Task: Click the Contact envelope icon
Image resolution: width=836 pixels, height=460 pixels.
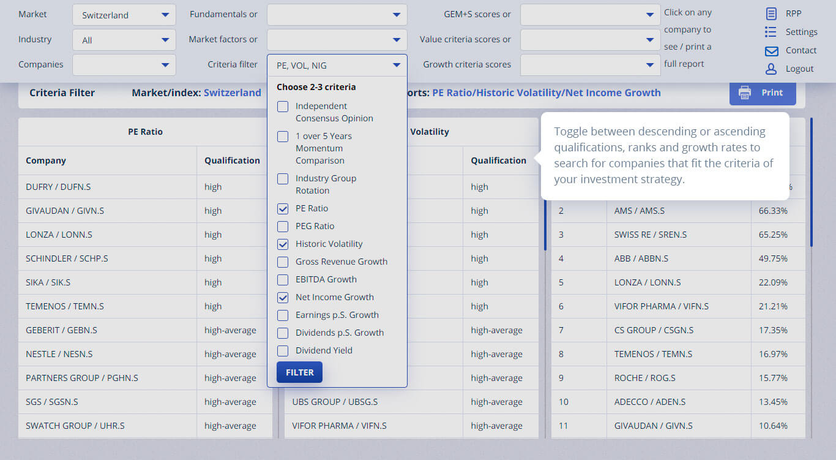Action: [x=771, y=51]
